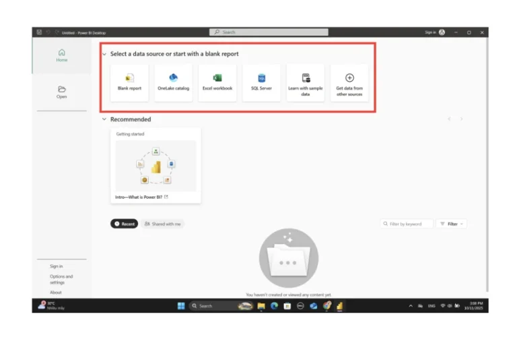The image size is (513, 337).
Task: Choose the SQL Server data source
Action: pyautogui.click(x=261, y=83)
